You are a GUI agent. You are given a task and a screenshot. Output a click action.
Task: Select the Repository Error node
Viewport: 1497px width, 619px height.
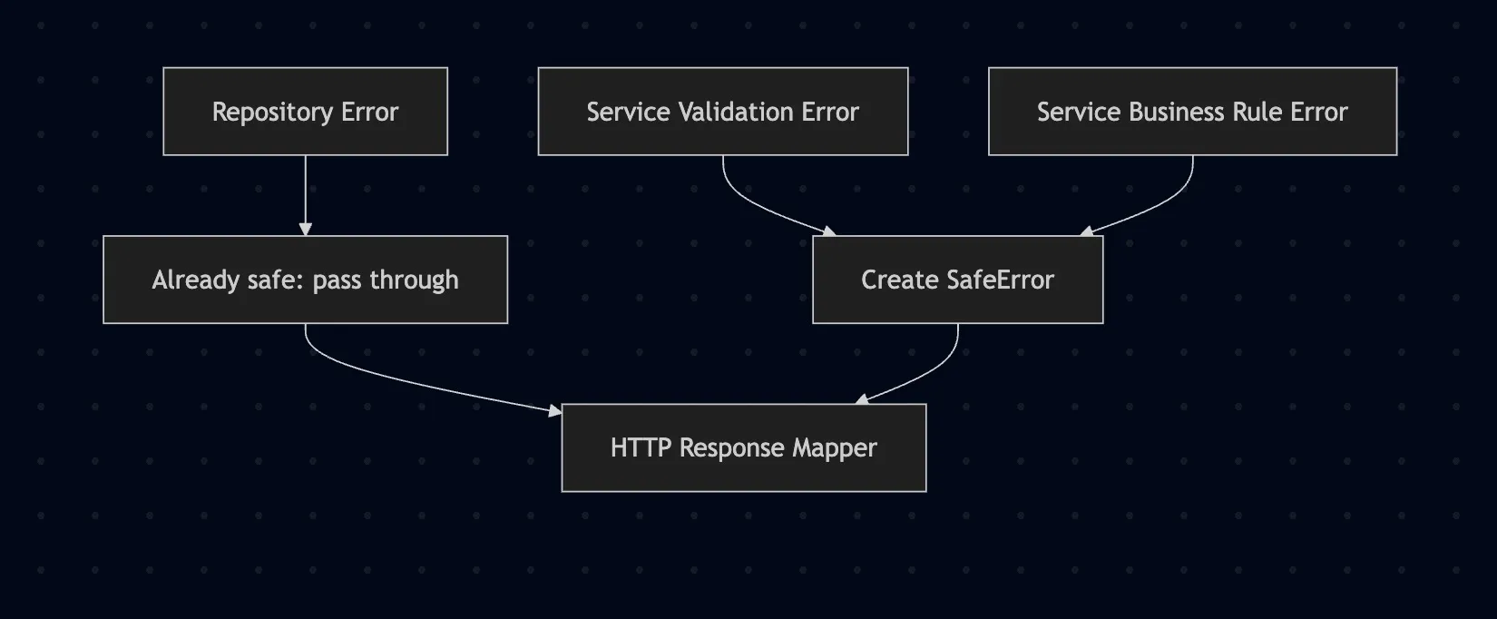[x=305, y=112]
